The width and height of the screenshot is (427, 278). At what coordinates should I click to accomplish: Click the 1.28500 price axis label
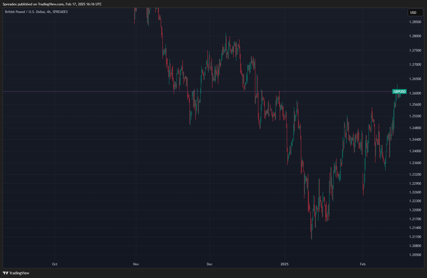point(415,22)
